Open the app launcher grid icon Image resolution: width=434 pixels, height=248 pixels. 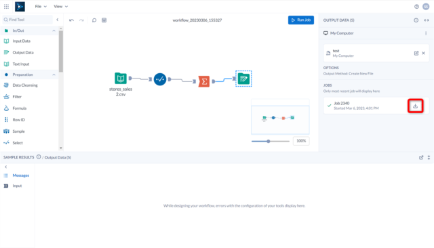[x=6, y=6]
